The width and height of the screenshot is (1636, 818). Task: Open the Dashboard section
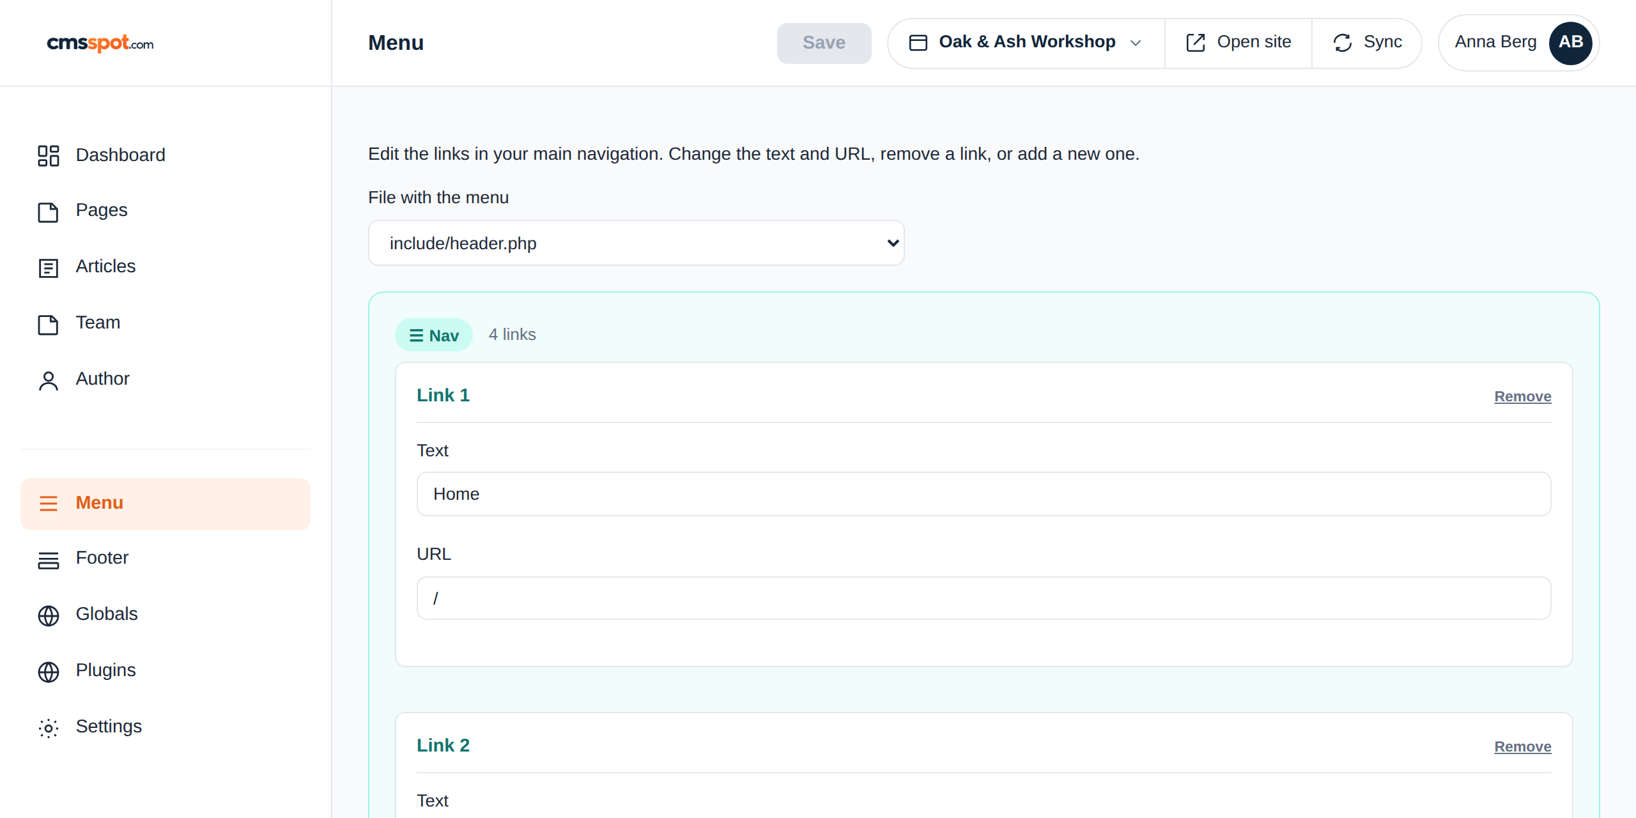tap(165, 155)
